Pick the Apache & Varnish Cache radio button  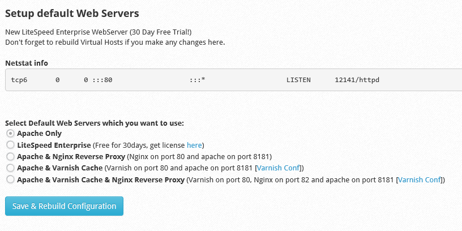pos(10,168)
